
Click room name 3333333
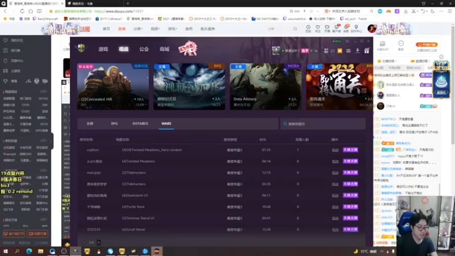point(93,230)
